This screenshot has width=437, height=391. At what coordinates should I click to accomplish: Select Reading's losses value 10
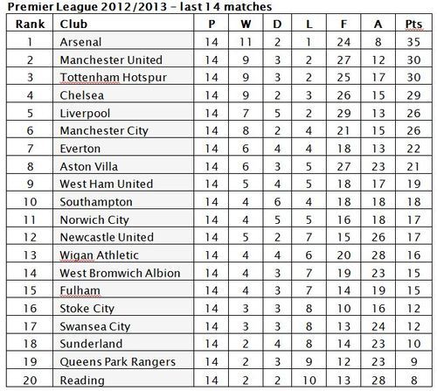[x=309, y=379]
